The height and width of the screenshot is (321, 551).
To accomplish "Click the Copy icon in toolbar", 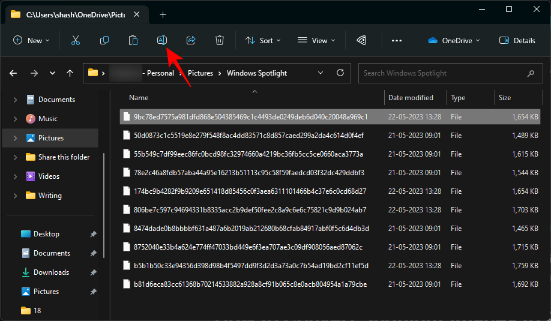I will click(x=104, y=40).
